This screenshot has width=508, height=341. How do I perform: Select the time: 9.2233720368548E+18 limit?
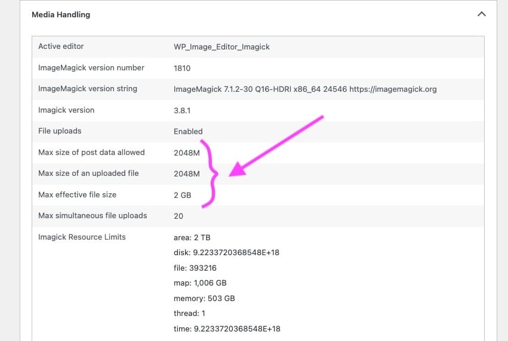(227, 329)
